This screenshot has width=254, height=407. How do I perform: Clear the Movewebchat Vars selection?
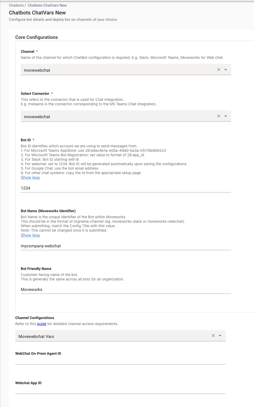coord(213,336)
